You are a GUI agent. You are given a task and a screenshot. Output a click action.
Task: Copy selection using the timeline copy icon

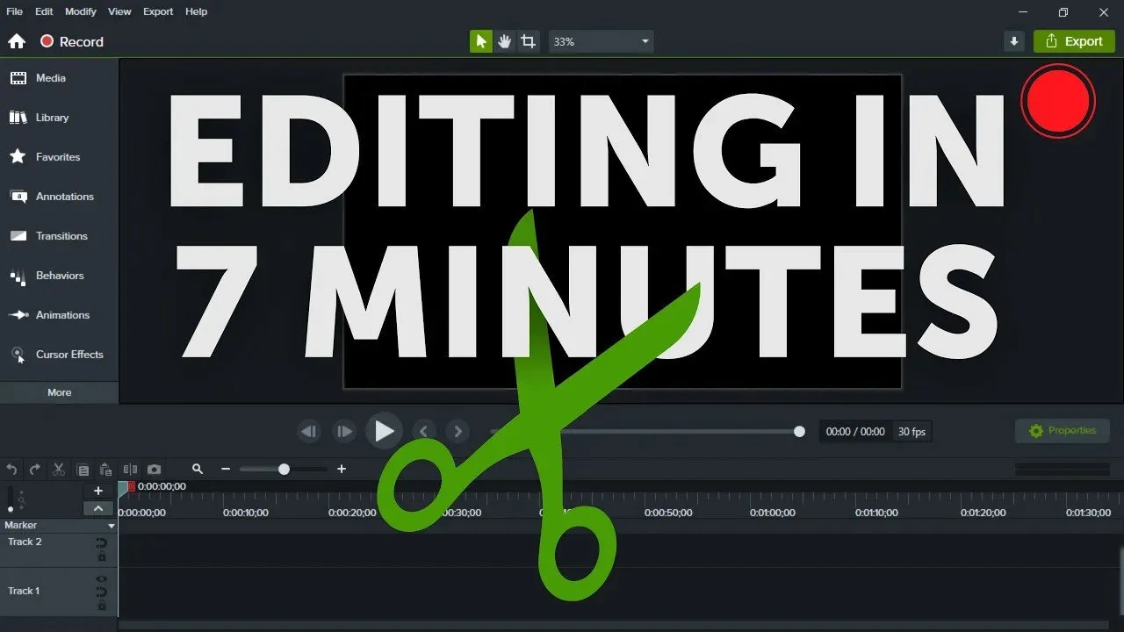(83, 470)
